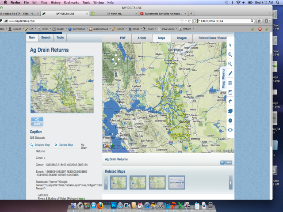Open the second related map thumbnail
The image size is (283, 212).
click(x=138, y=182)
